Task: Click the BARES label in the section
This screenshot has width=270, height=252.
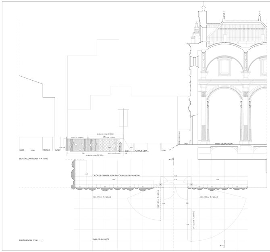Action: [x=22, y=150]
